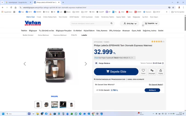
Task: Click the PHILIPS brand logo under image
Action: tap(54, 96)
